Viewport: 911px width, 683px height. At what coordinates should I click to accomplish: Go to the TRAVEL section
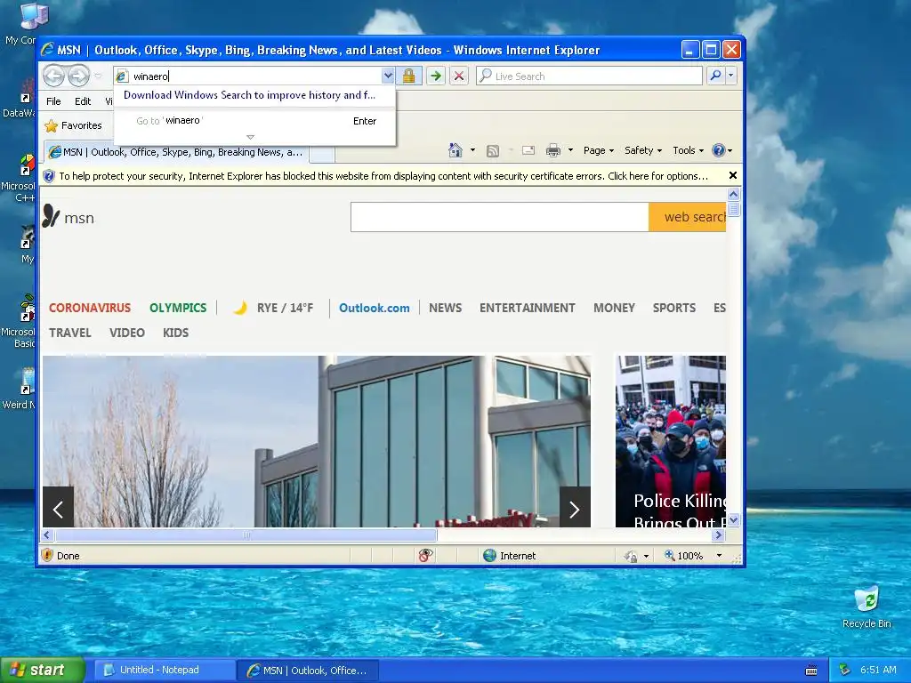pyautogui.click(x=69, y=333)
